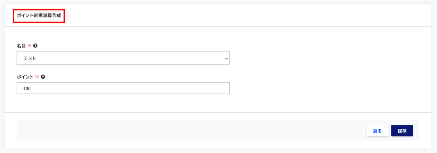The image size is (437, 153).
Task: Click the red ※ mark beside ポイント
Action: pyautogui.click(x=37, y=77)
